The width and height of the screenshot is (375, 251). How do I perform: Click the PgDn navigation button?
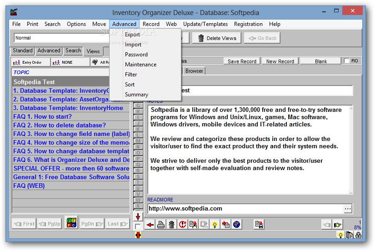point(92,224)
